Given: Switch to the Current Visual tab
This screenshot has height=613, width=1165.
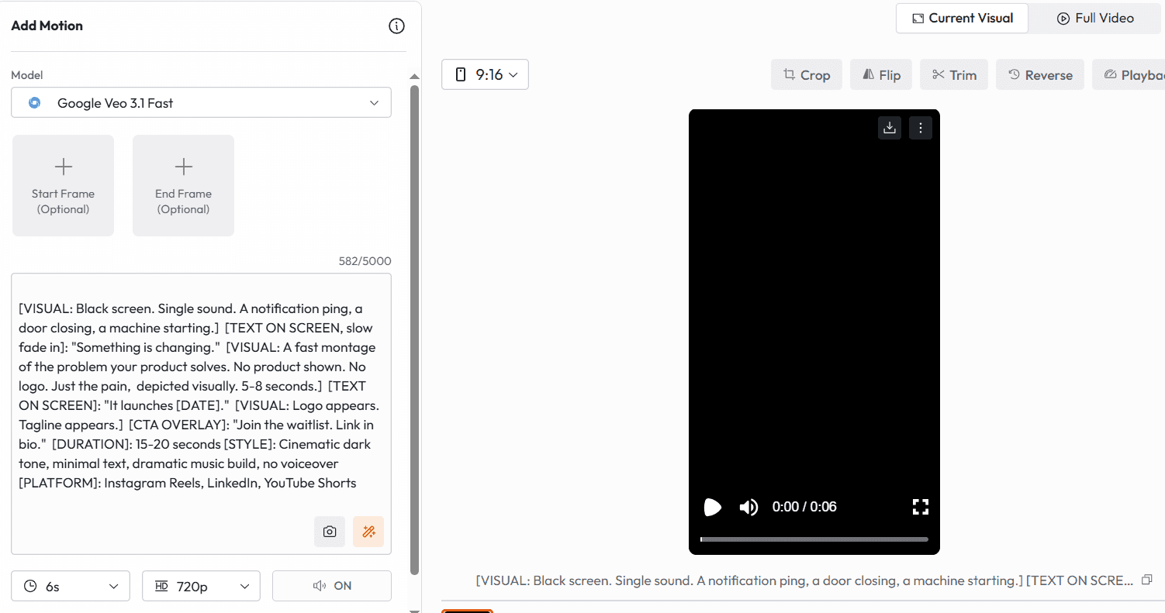Looking at the screenshot, I should tap(962, 18).
